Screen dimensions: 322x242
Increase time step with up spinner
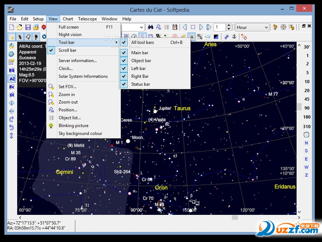click(229, 25)
